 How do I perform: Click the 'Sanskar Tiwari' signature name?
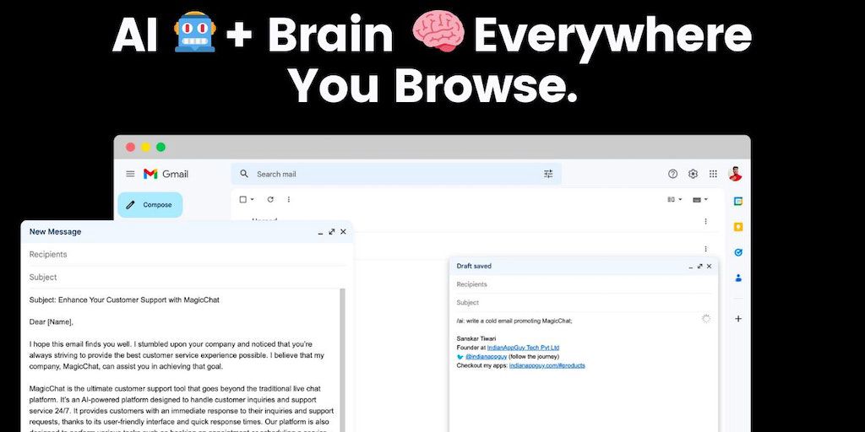point(476,338)
